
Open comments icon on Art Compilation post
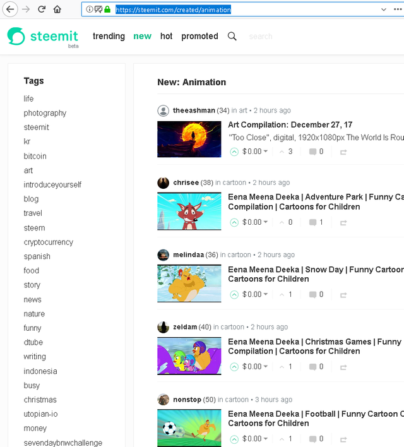point(312,152)
